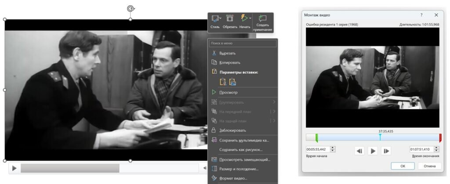Open Формат видео from context menu
The width and height of the screenshot is (450, 184).
(243, 178)
